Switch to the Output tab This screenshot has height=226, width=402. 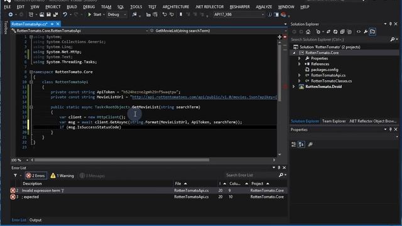(35, 220)
